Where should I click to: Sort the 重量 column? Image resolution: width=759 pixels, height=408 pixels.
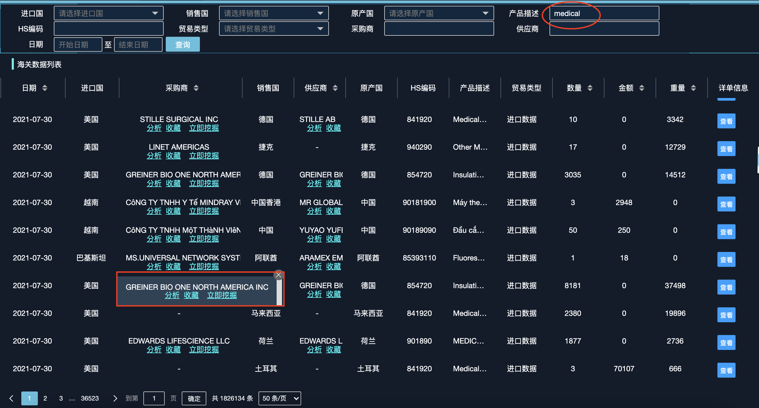[x=694, y=88]
